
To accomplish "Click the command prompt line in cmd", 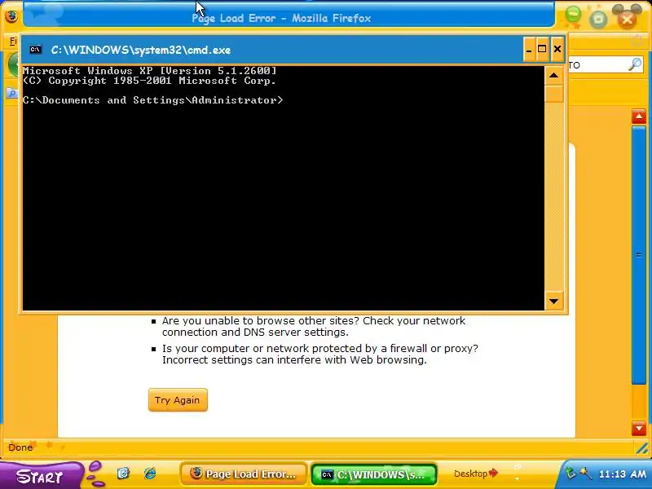I will coord(152,100).
